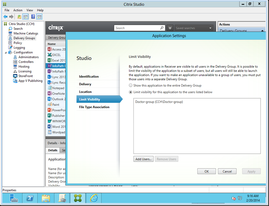Open the Details tab in the lower pane
The height and width of the screenshot is (206, 269).
(x=53, y=150)
